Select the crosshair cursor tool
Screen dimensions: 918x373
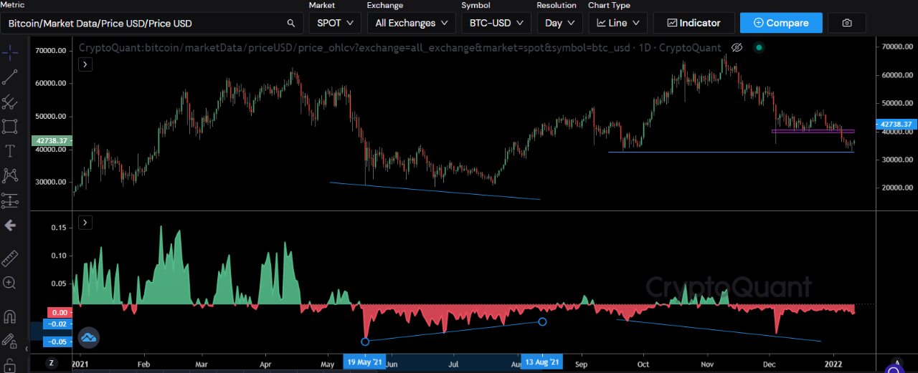pos(10,52)
